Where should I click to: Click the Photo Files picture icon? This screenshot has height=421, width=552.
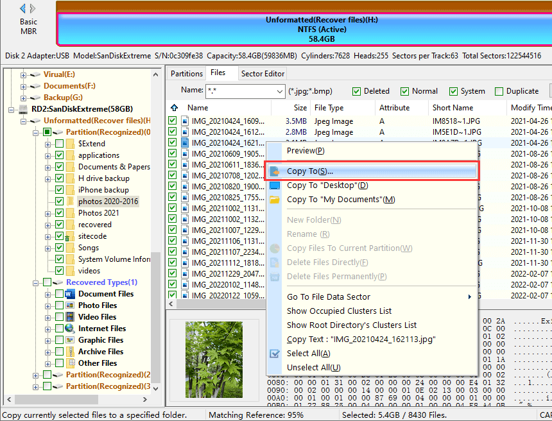click(70, 305)
